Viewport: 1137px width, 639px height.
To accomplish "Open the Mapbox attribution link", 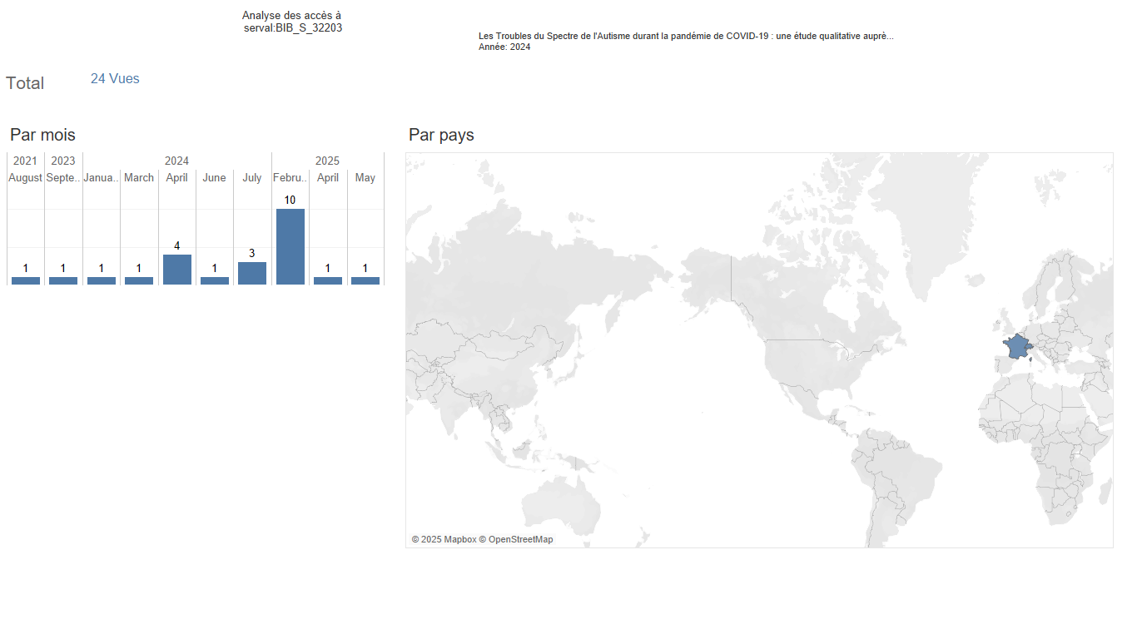I will pos(444,539).
